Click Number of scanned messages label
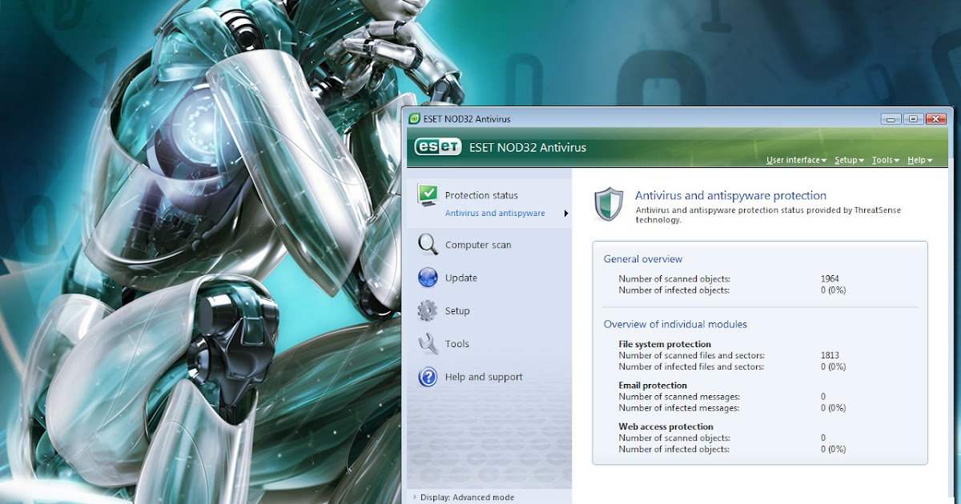The image size is (961, 504). (679, 397)
